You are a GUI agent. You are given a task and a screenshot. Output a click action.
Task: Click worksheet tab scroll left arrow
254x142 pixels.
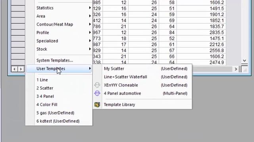pyautogui.click(x=14, y=69)
